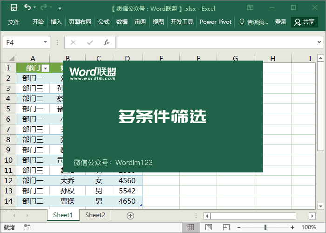Click the zoom in plus icon
326x233 pixels.
tap(292, 227)
